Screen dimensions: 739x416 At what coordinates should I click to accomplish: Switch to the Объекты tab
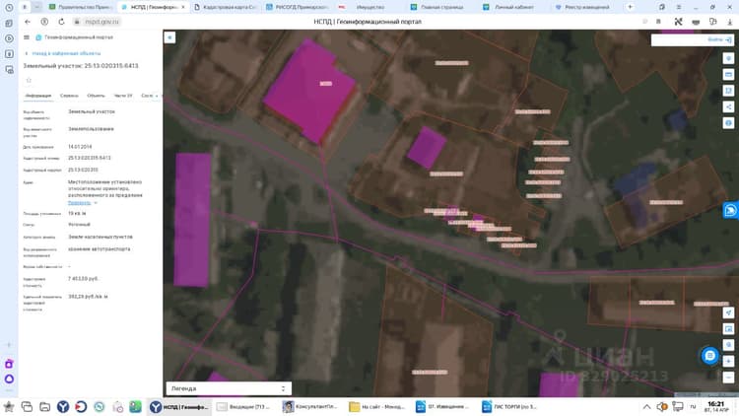click(x=97, y=96)
